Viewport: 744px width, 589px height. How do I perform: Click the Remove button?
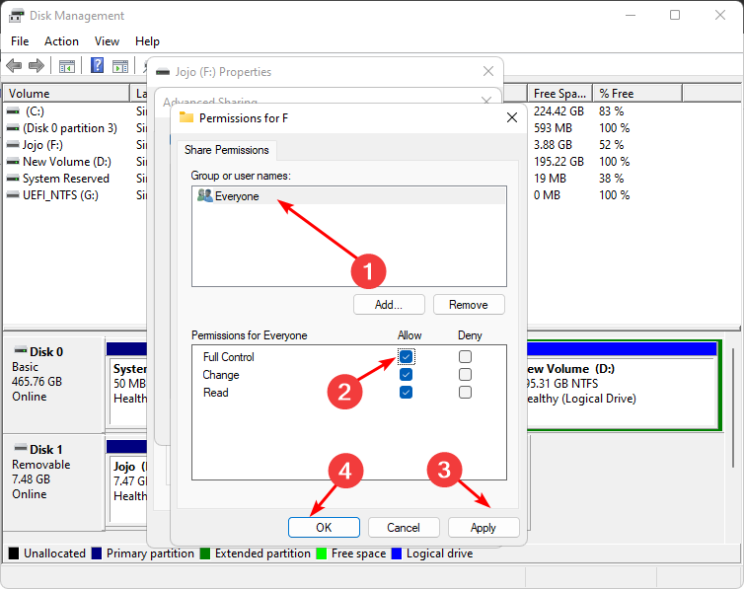(469, 305)
